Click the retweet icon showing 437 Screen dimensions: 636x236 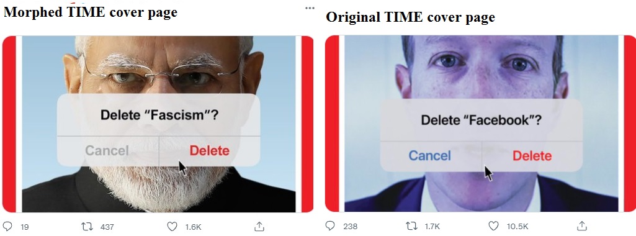click(87, 226)
